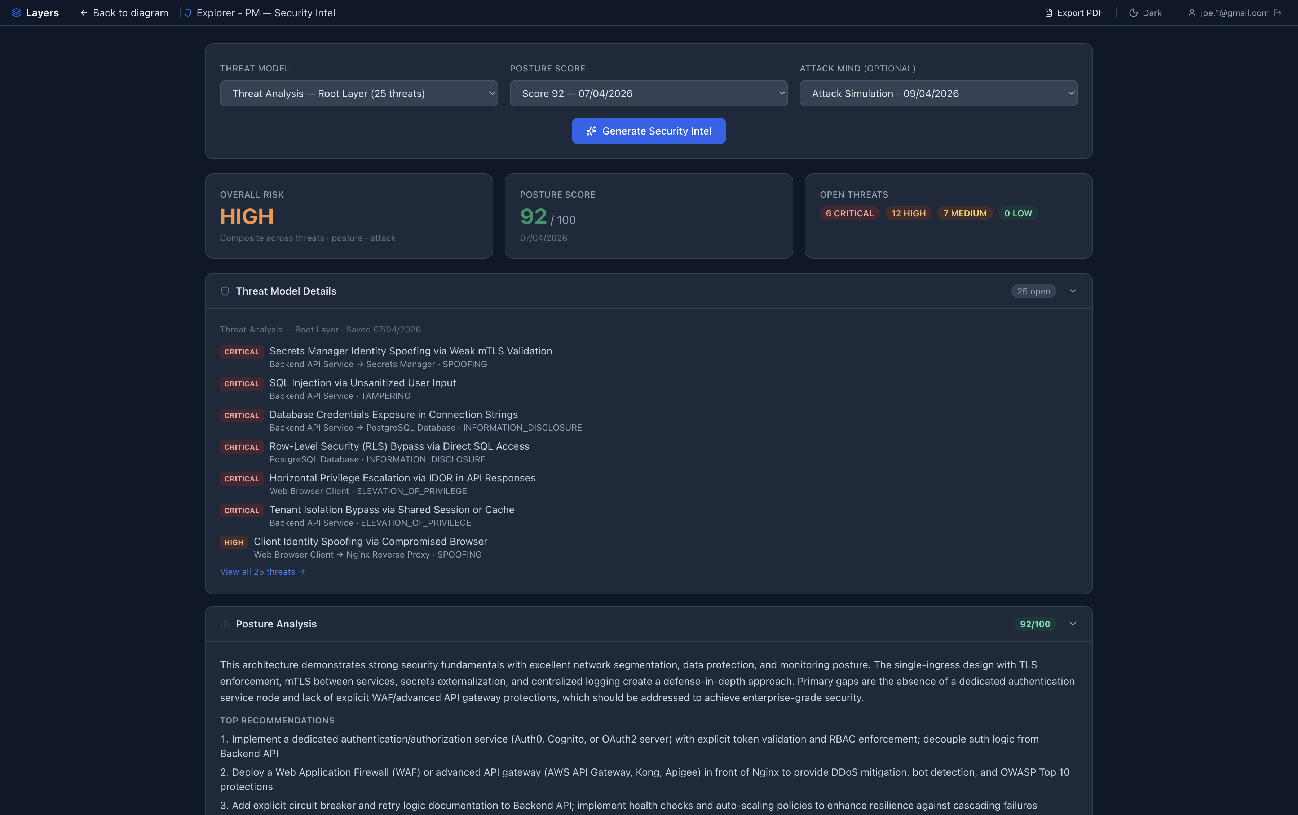Click the bar chart icon in Posture Analysis
The width and height of the screenshot is (1298, 815).
225,624
